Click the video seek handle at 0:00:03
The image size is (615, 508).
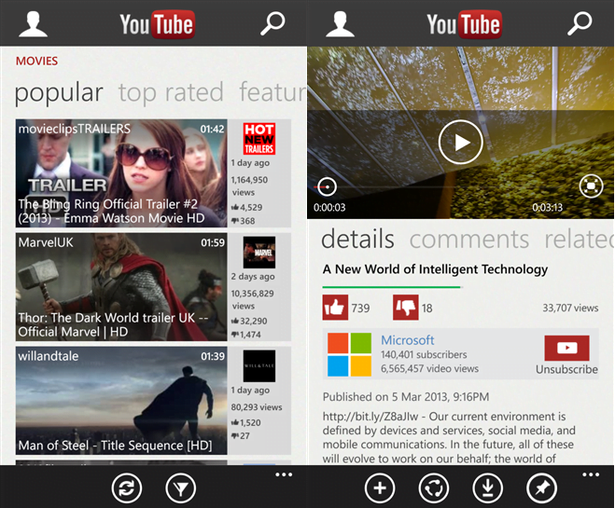click(x=328, y=186)
